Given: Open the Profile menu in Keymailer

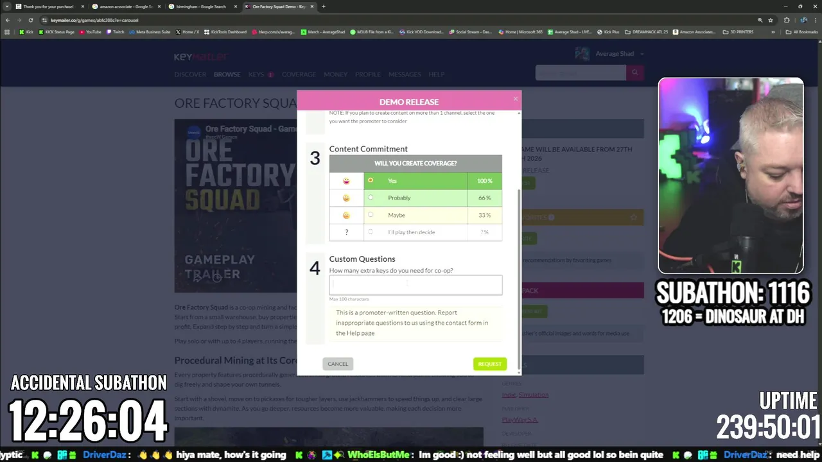Looking at the screenshot, I should coord(368,74).
